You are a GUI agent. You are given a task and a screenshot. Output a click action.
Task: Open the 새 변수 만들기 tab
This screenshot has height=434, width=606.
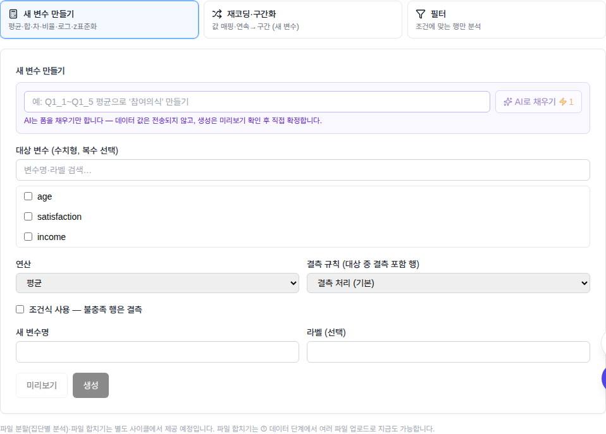99,20
